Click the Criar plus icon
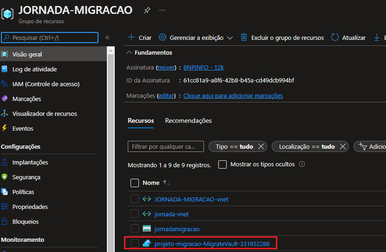Screen dimensions: 386x252 131,38
